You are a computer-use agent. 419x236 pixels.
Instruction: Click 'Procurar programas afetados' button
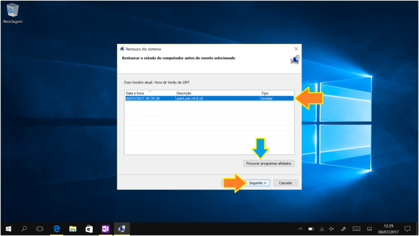click(269, 163)
